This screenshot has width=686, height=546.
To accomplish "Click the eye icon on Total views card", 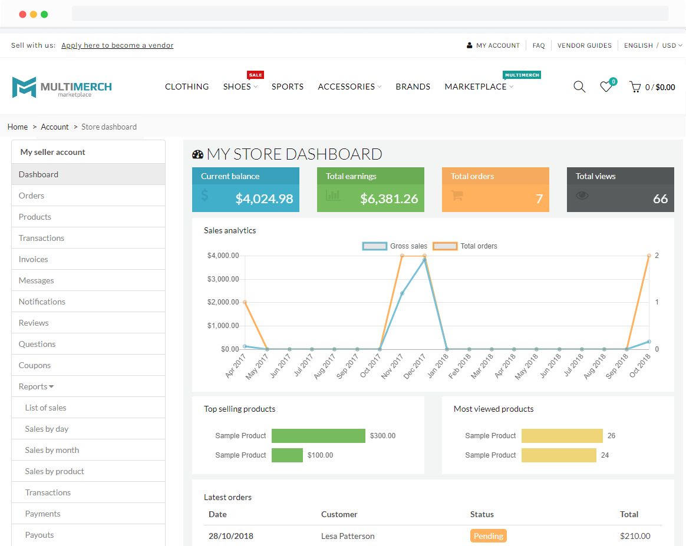I will [583, 195].
